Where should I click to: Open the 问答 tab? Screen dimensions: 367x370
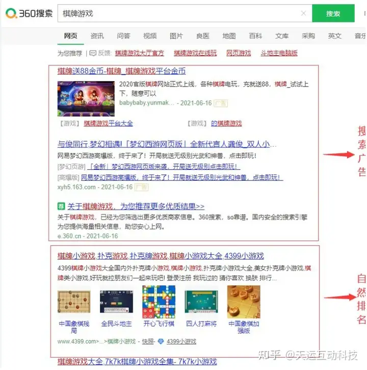click(123, 36)
